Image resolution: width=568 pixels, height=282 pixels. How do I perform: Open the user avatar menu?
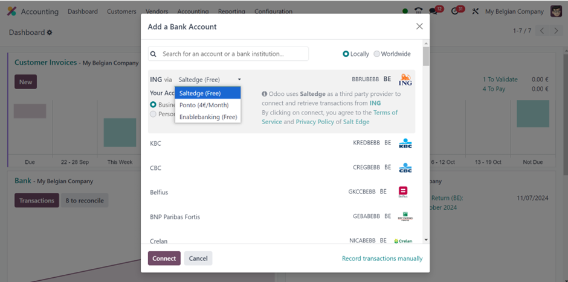(556, 11)
